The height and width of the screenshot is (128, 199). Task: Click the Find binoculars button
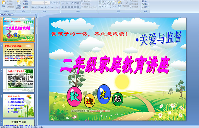point(145,1)
